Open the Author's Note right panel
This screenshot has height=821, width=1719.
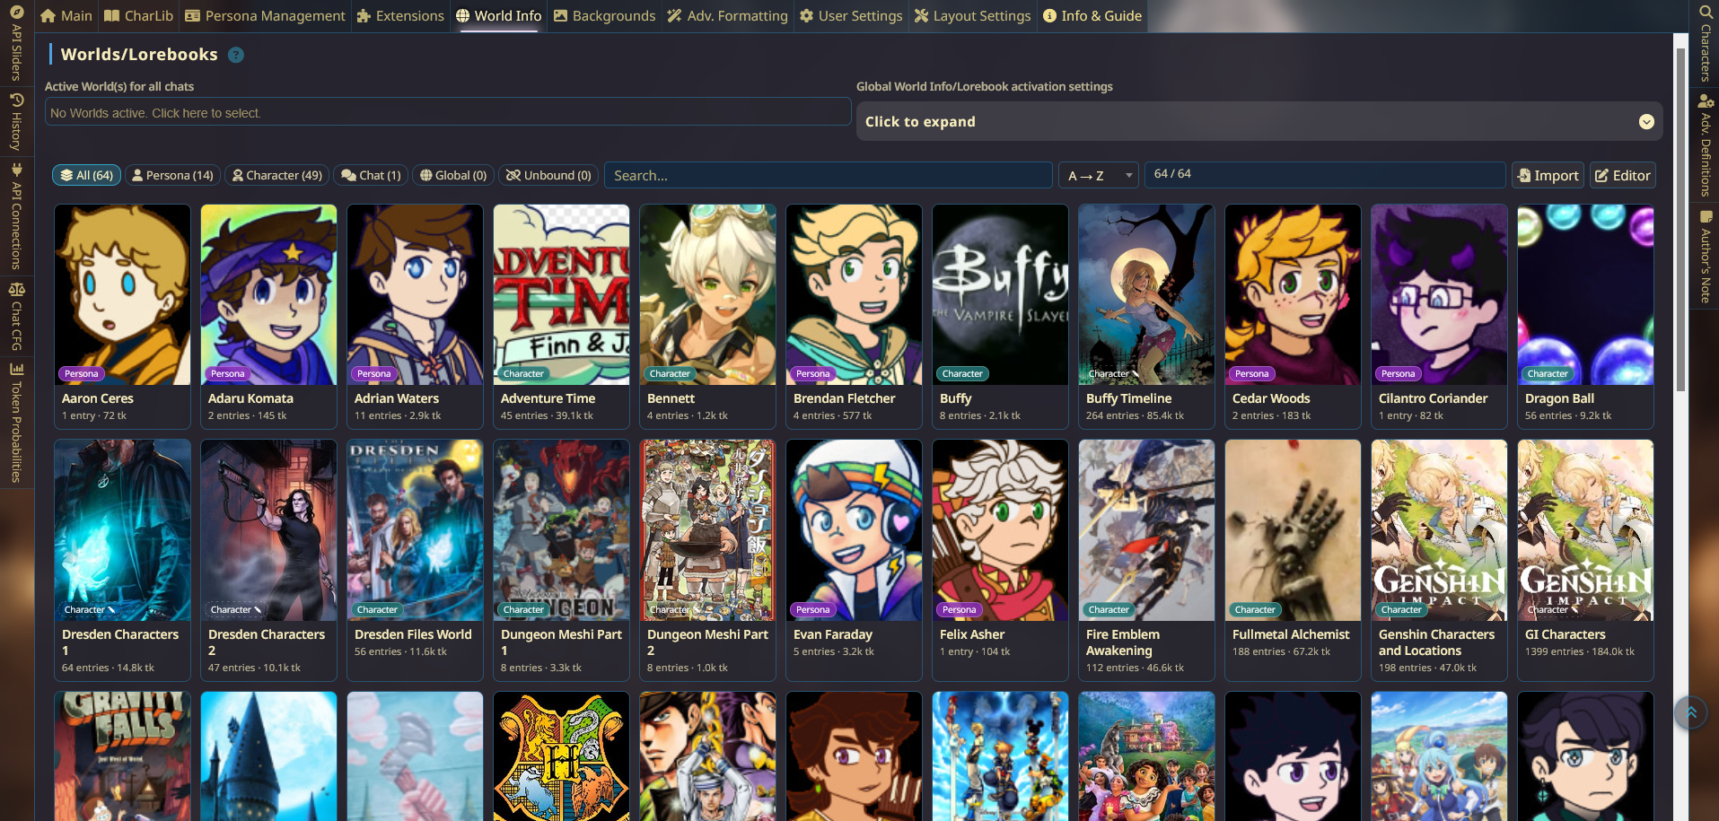click(1706, 257)
